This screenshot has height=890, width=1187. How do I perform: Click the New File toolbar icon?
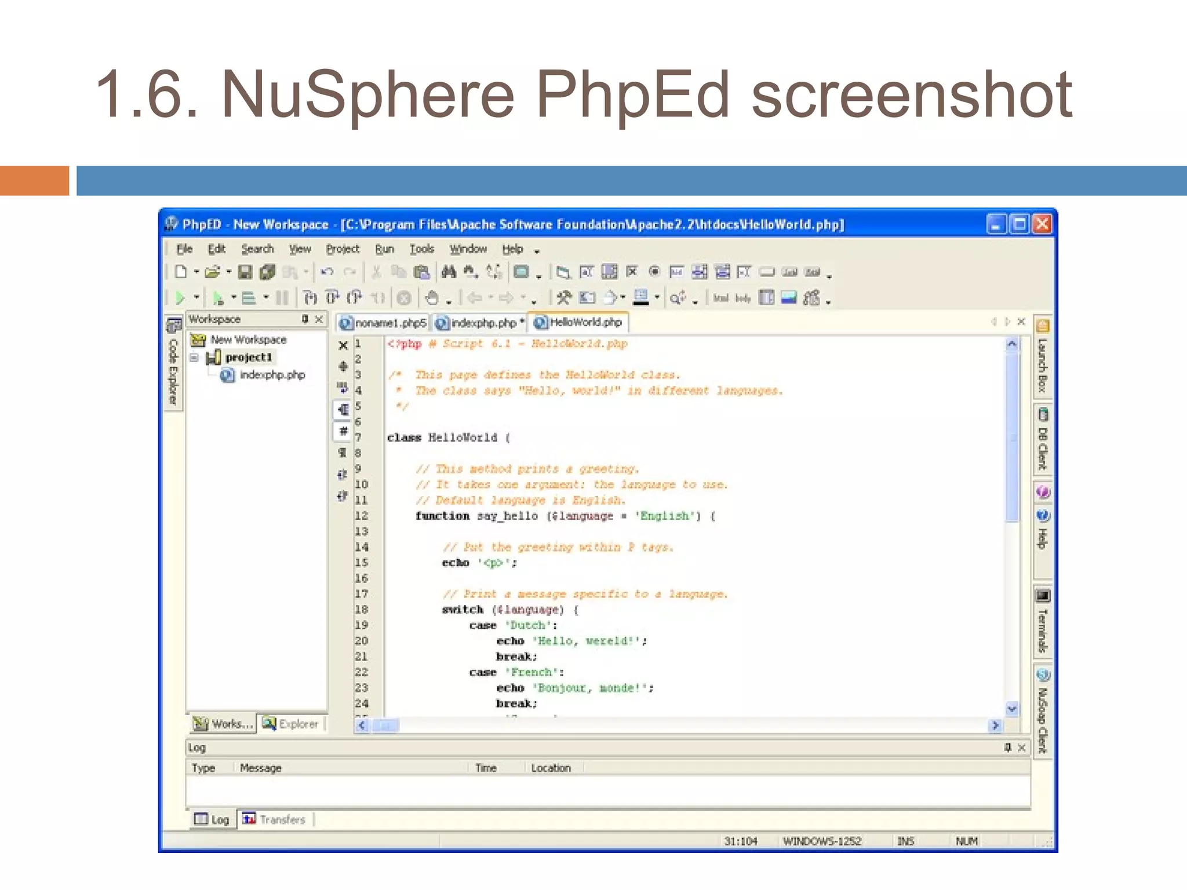[181, 272]
